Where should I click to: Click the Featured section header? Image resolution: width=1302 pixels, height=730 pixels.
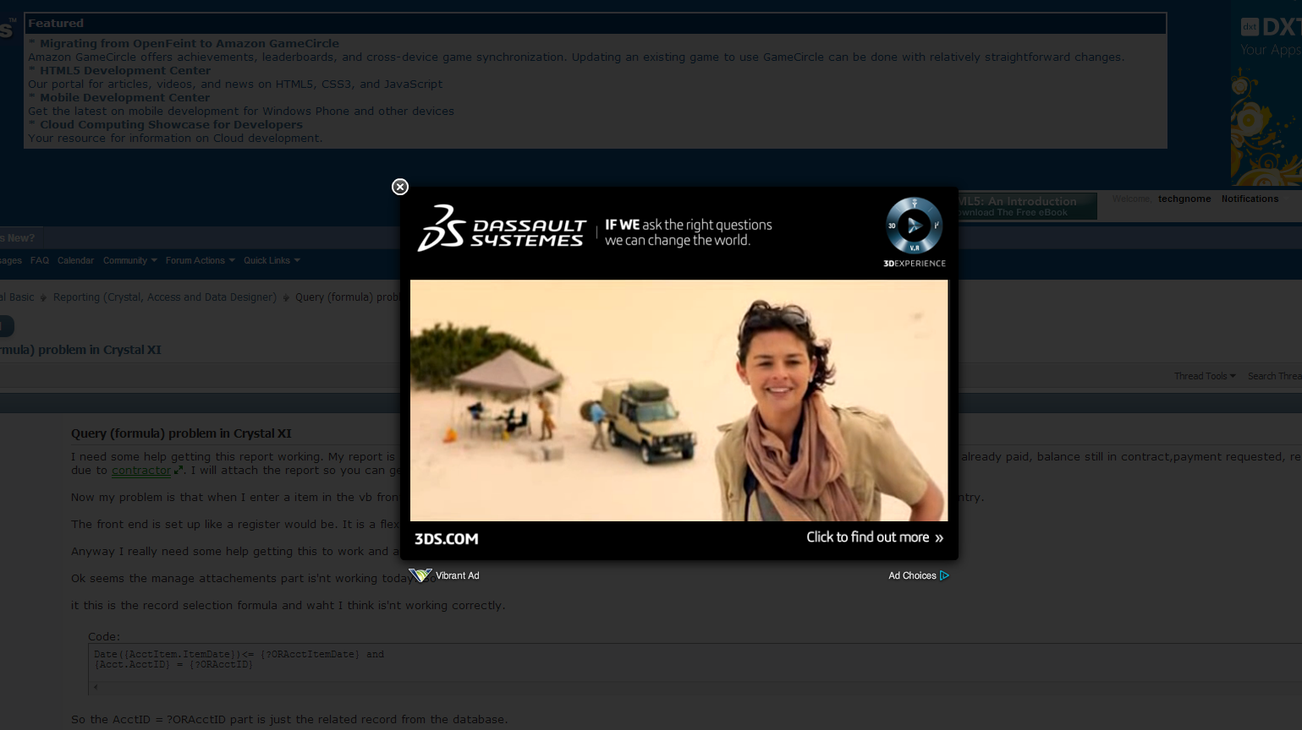click(596, 23)
